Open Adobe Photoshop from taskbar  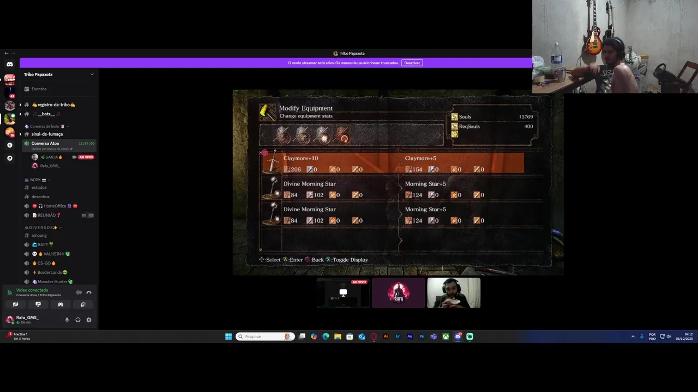point(422,336)
